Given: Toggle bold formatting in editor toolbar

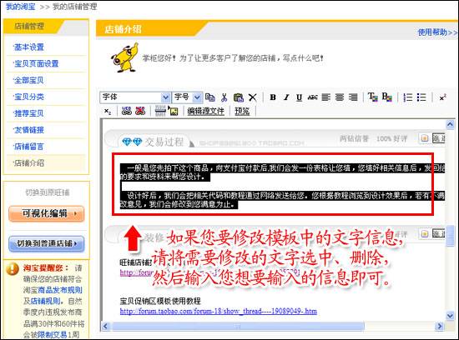Looking at the screenshot, I should pyautogui.click(x=273, y=97).
